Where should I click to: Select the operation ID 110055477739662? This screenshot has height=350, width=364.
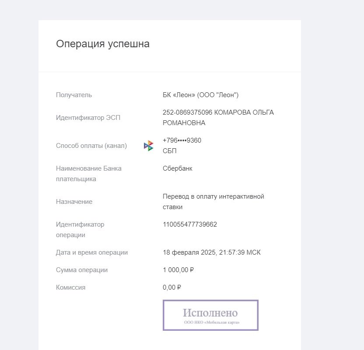[x=190, y=224]
